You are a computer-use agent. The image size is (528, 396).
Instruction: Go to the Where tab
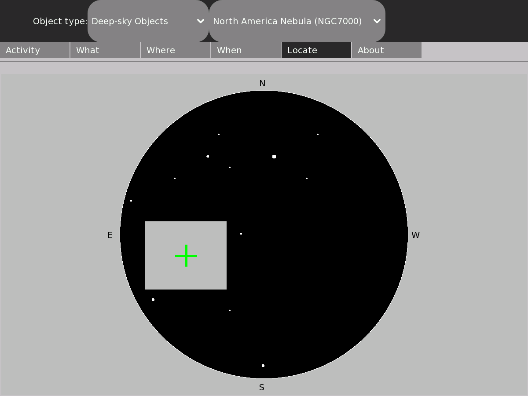(176, 50)
